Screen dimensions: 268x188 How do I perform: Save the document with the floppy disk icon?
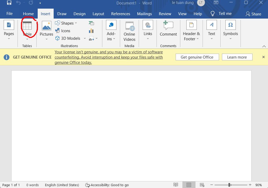click(9, 3)
